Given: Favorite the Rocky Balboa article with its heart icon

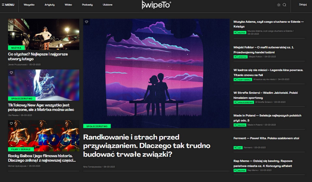Looking at the screenshot, I should pos(11,123).
